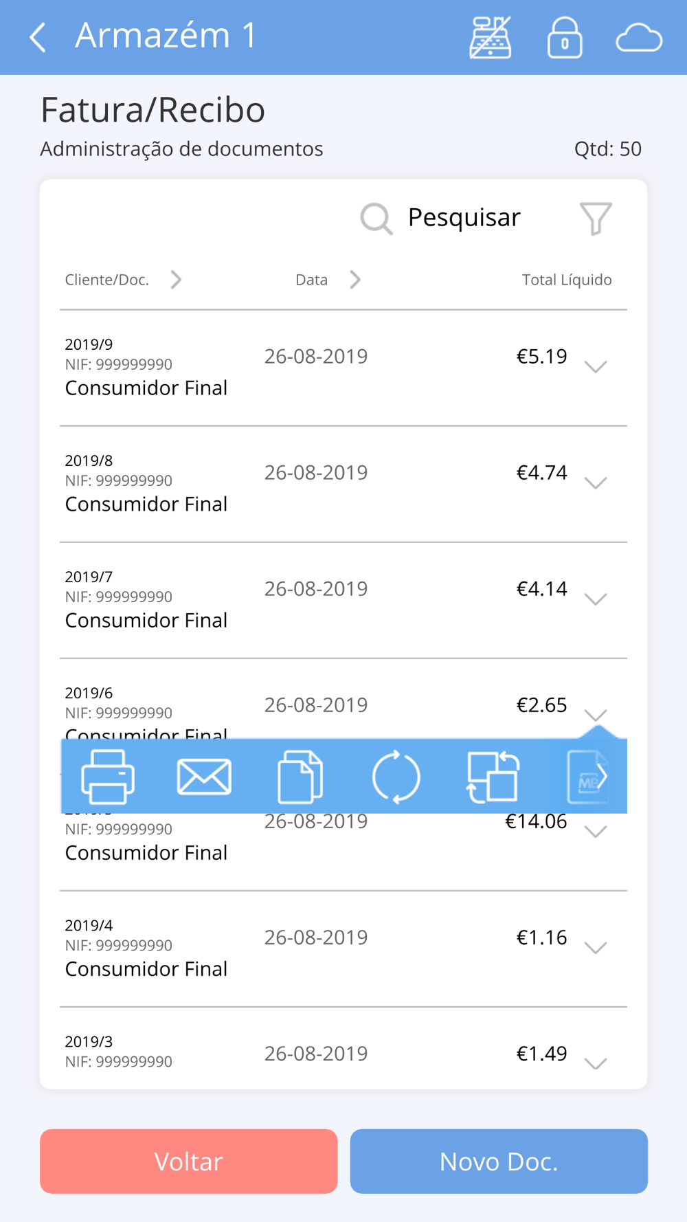Image resolution: width=687 pixels, height=1222 pixels.
Task: Tap the padlock icon in header
Action: (x=565, y=37)
